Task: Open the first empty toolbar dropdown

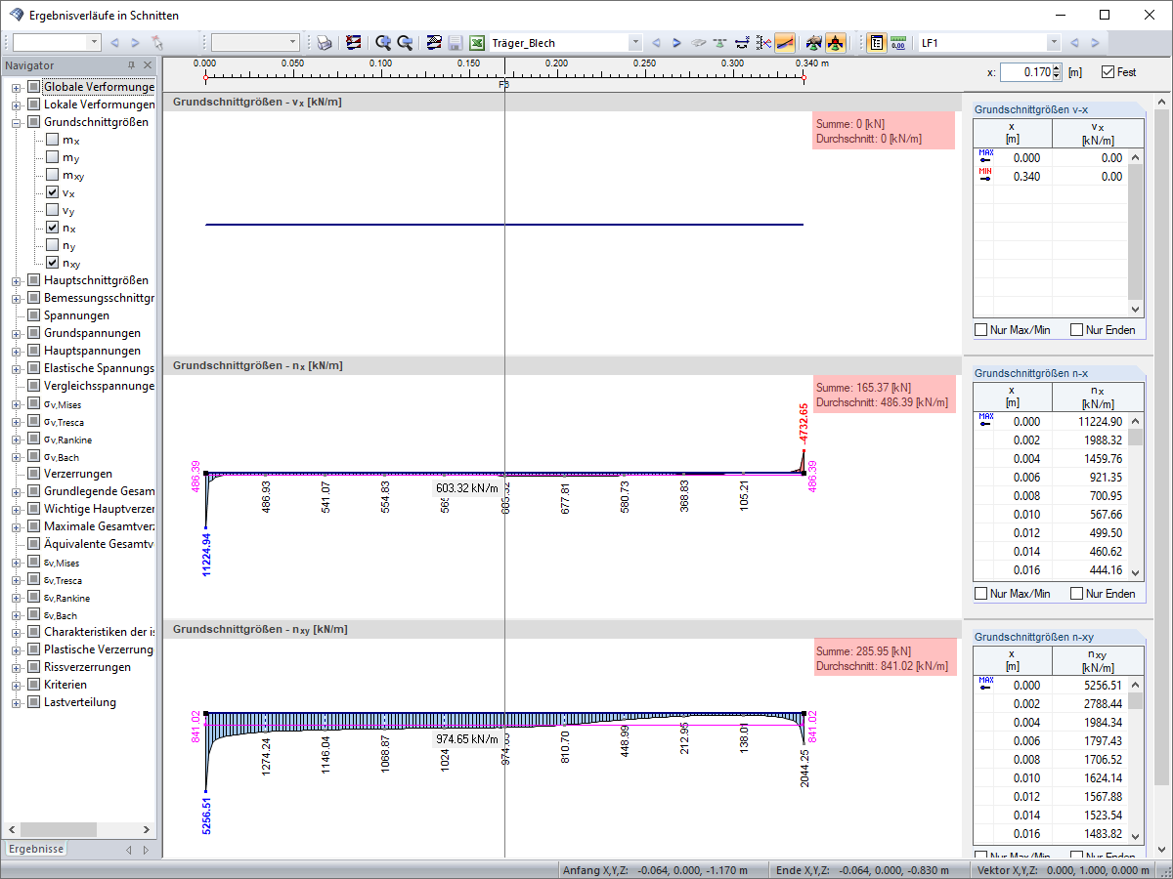Action: tap(94, 43)
